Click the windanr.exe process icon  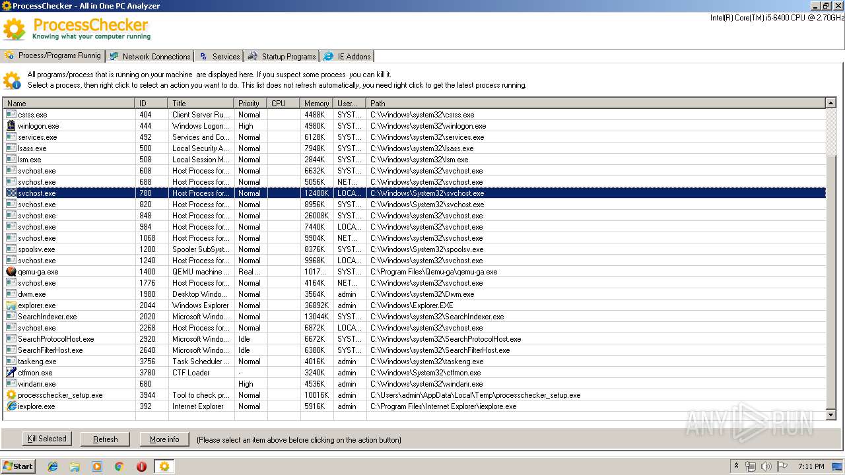click(x=11, y=383)
